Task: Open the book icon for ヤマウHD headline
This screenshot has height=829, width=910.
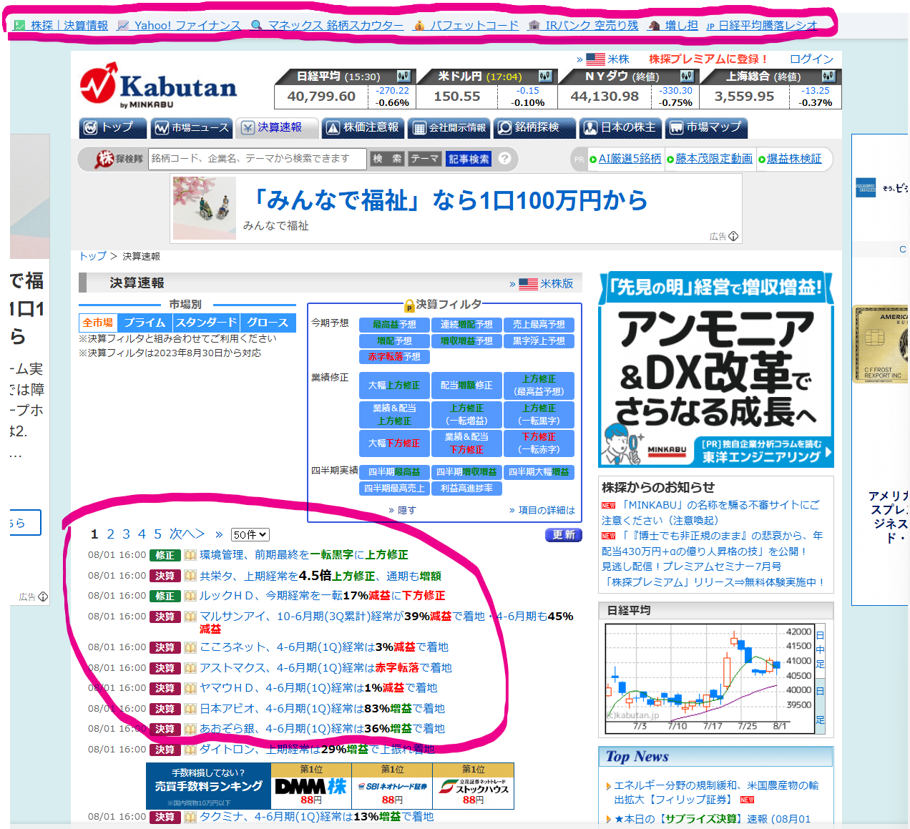Action: pyautogui.click(x=190, y=688)
